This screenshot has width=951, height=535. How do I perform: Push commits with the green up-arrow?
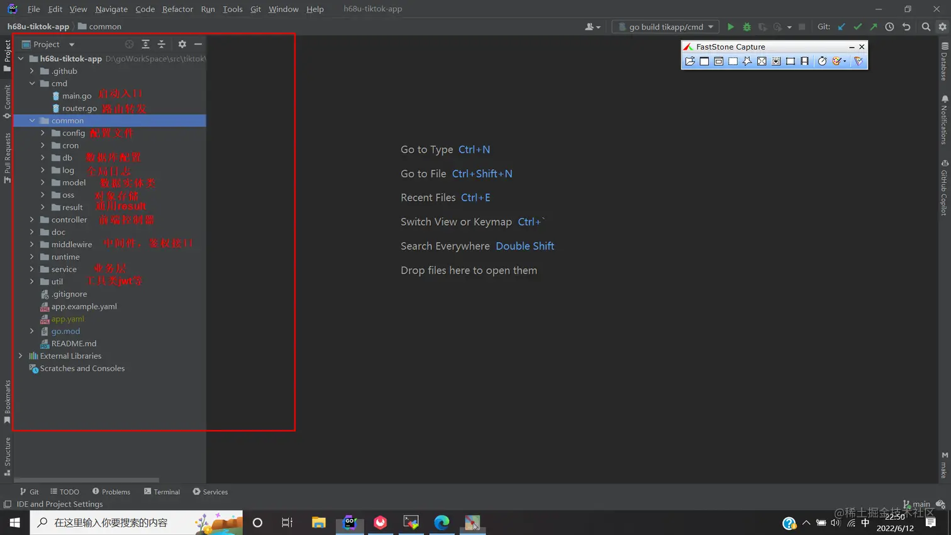click(874, 27)
